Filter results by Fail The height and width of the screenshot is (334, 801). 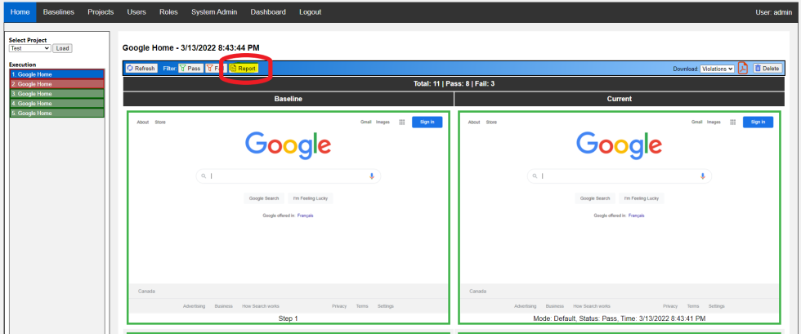point(213,69)
